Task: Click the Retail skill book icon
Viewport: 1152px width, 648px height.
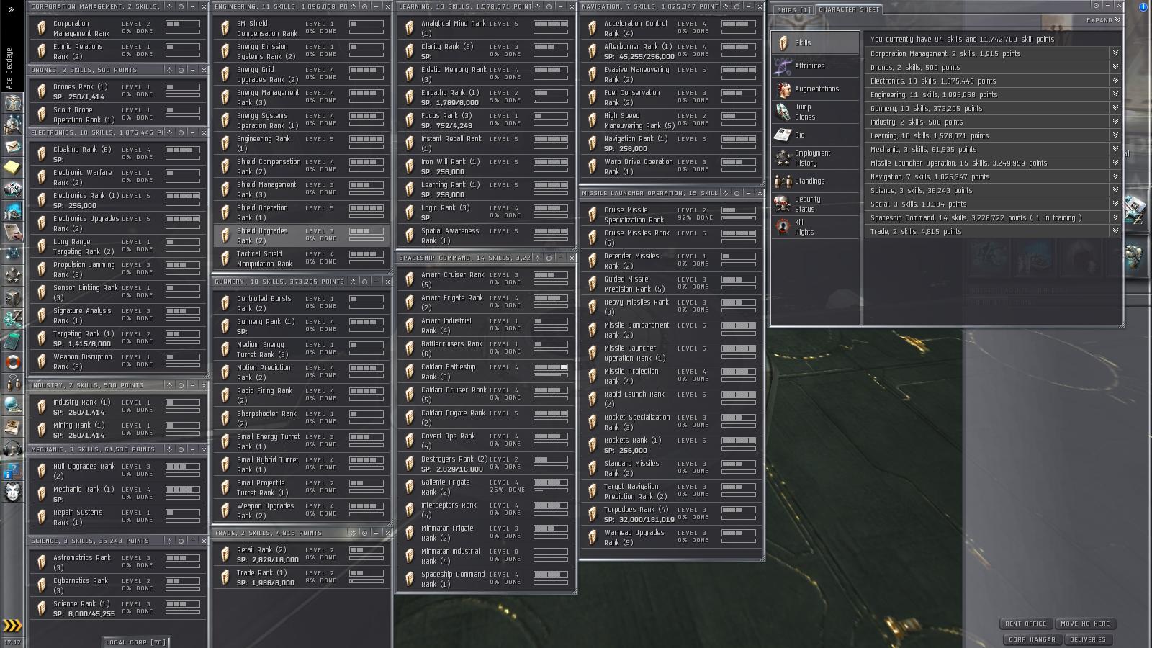Action: (x=225, y=554)
